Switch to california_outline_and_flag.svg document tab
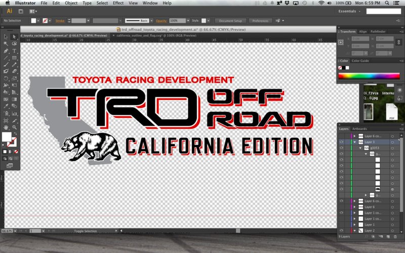 pyautogui.click(x=156, y=35)
